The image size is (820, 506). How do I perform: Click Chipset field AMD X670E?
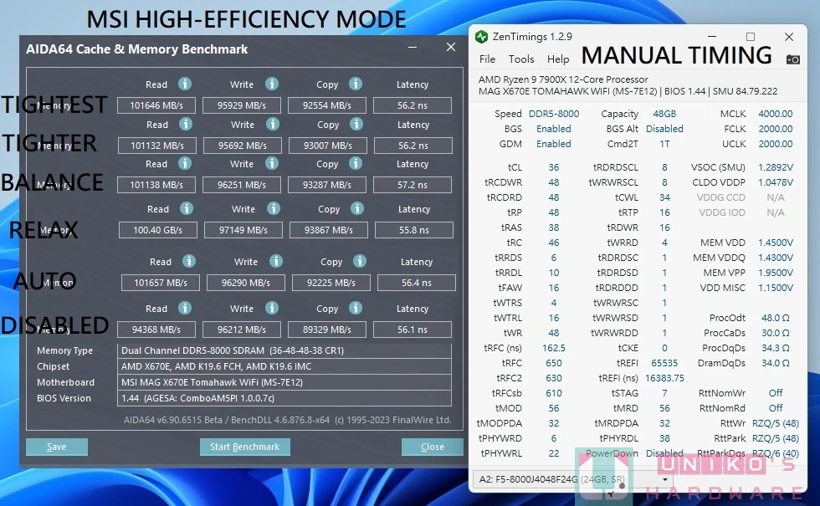click(284, 366)
